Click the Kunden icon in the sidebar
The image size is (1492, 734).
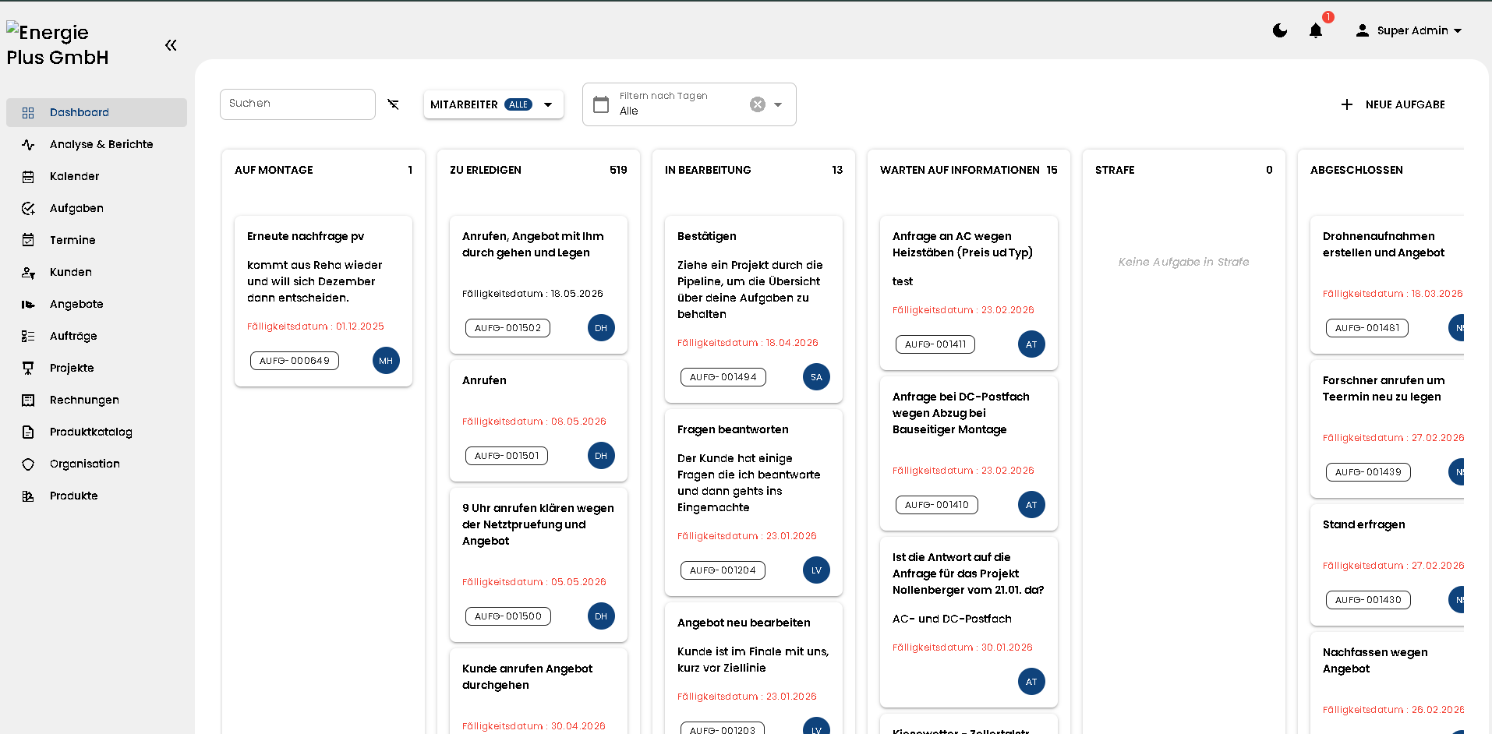coord(28,273)
